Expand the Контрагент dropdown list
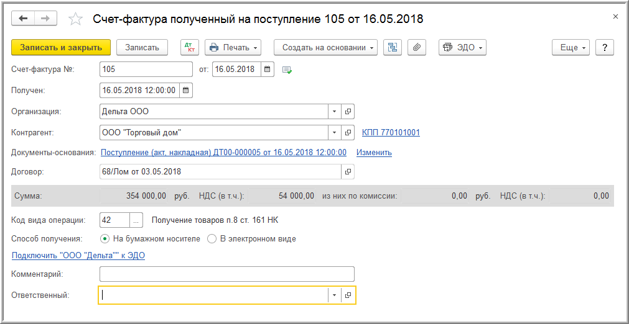Image resolution: width=629 pixels, height=324 pixels. (335, 133)
